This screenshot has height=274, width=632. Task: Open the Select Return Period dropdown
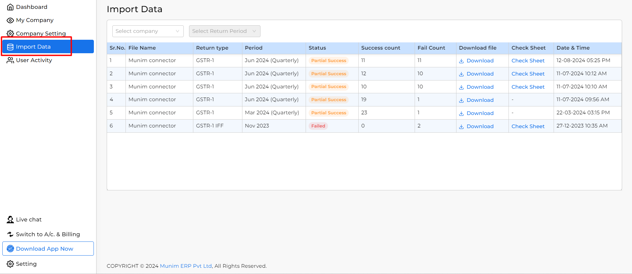[225, 31]
